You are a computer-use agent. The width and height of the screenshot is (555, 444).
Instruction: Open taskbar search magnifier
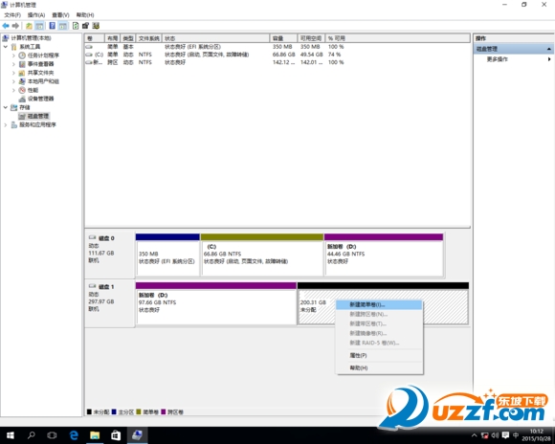tap(32, 435)
